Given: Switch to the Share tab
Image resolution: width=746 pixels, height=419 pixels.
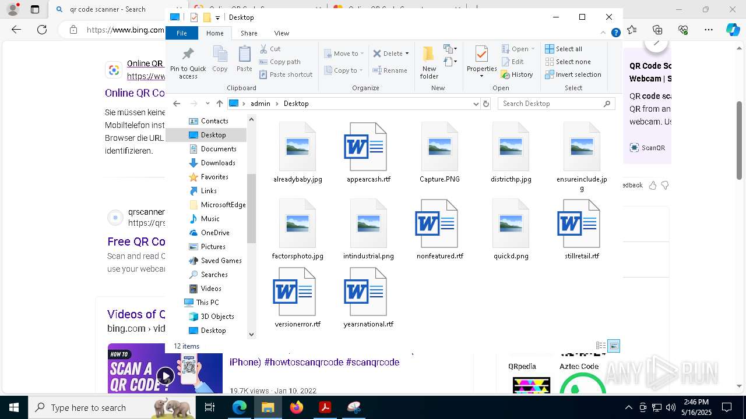Looking at the screenshot, I should tap(249, 33).
